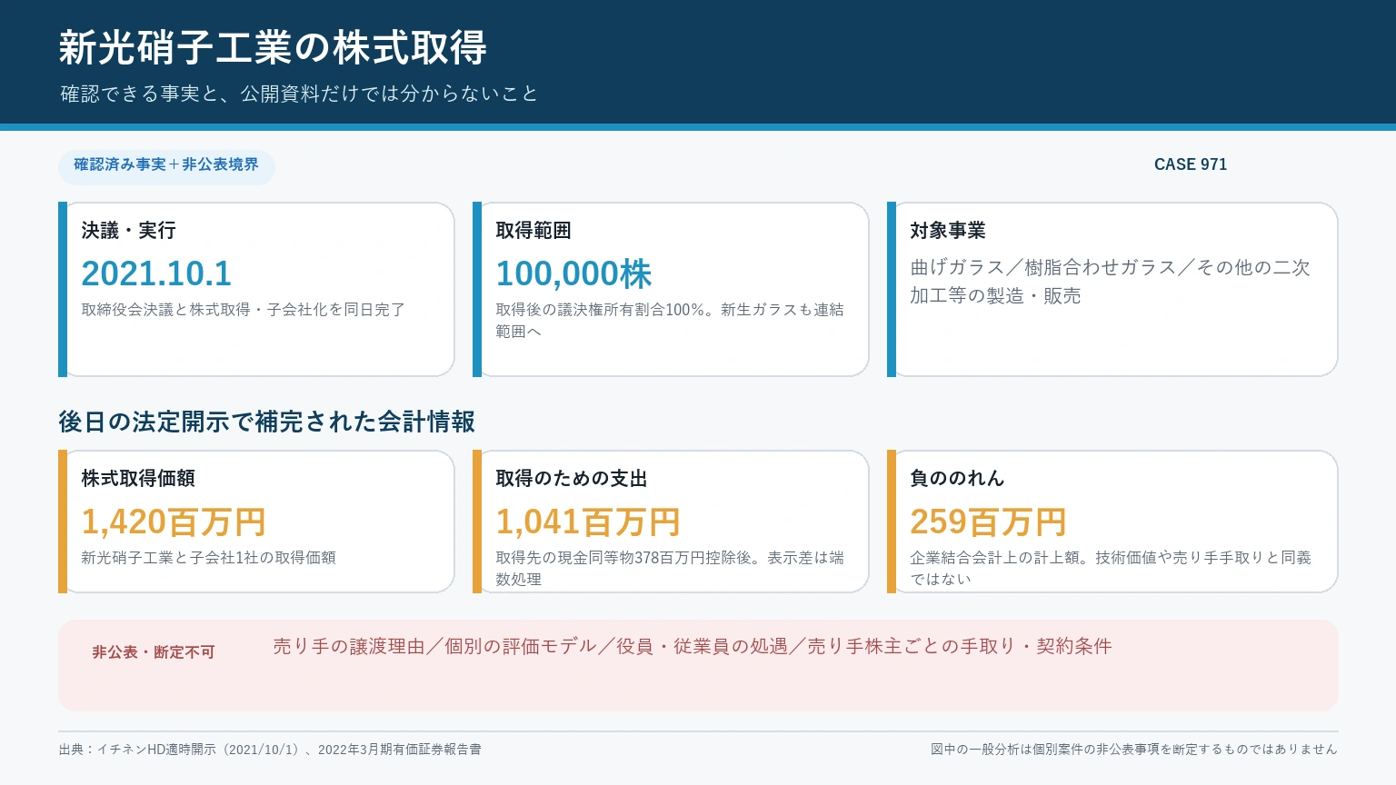Click the 1,420百万円 amount
This screenshot has width=1396, height=785.
click(174, 522)
